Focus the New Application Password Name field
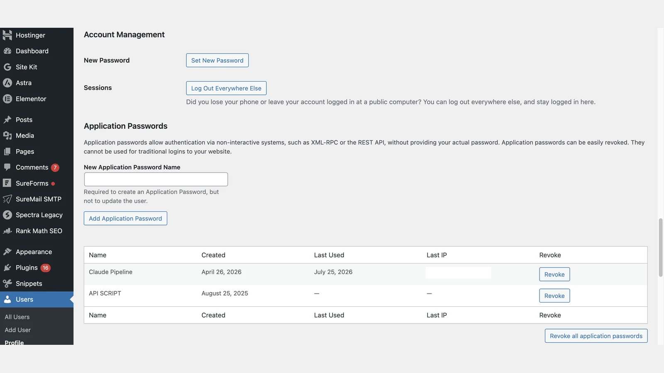The height and width of the screenshot is (373, 664). (156, 179)
